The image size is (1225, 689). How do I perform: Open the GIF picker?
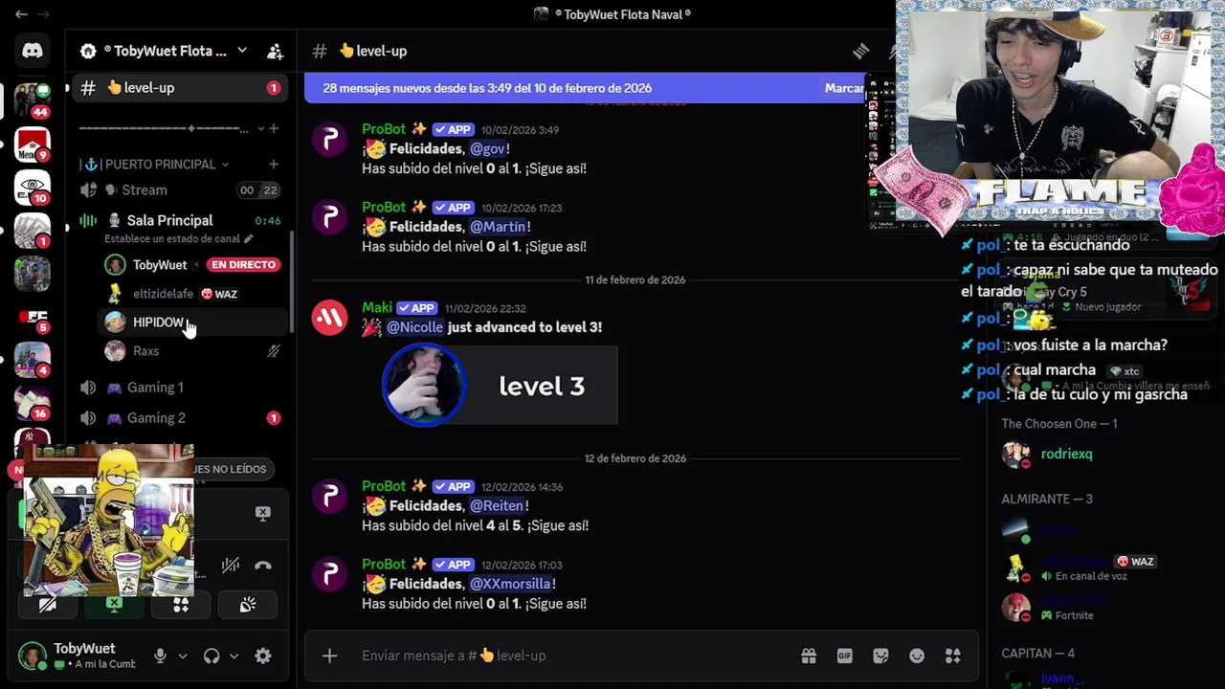[x=845, y=656]
